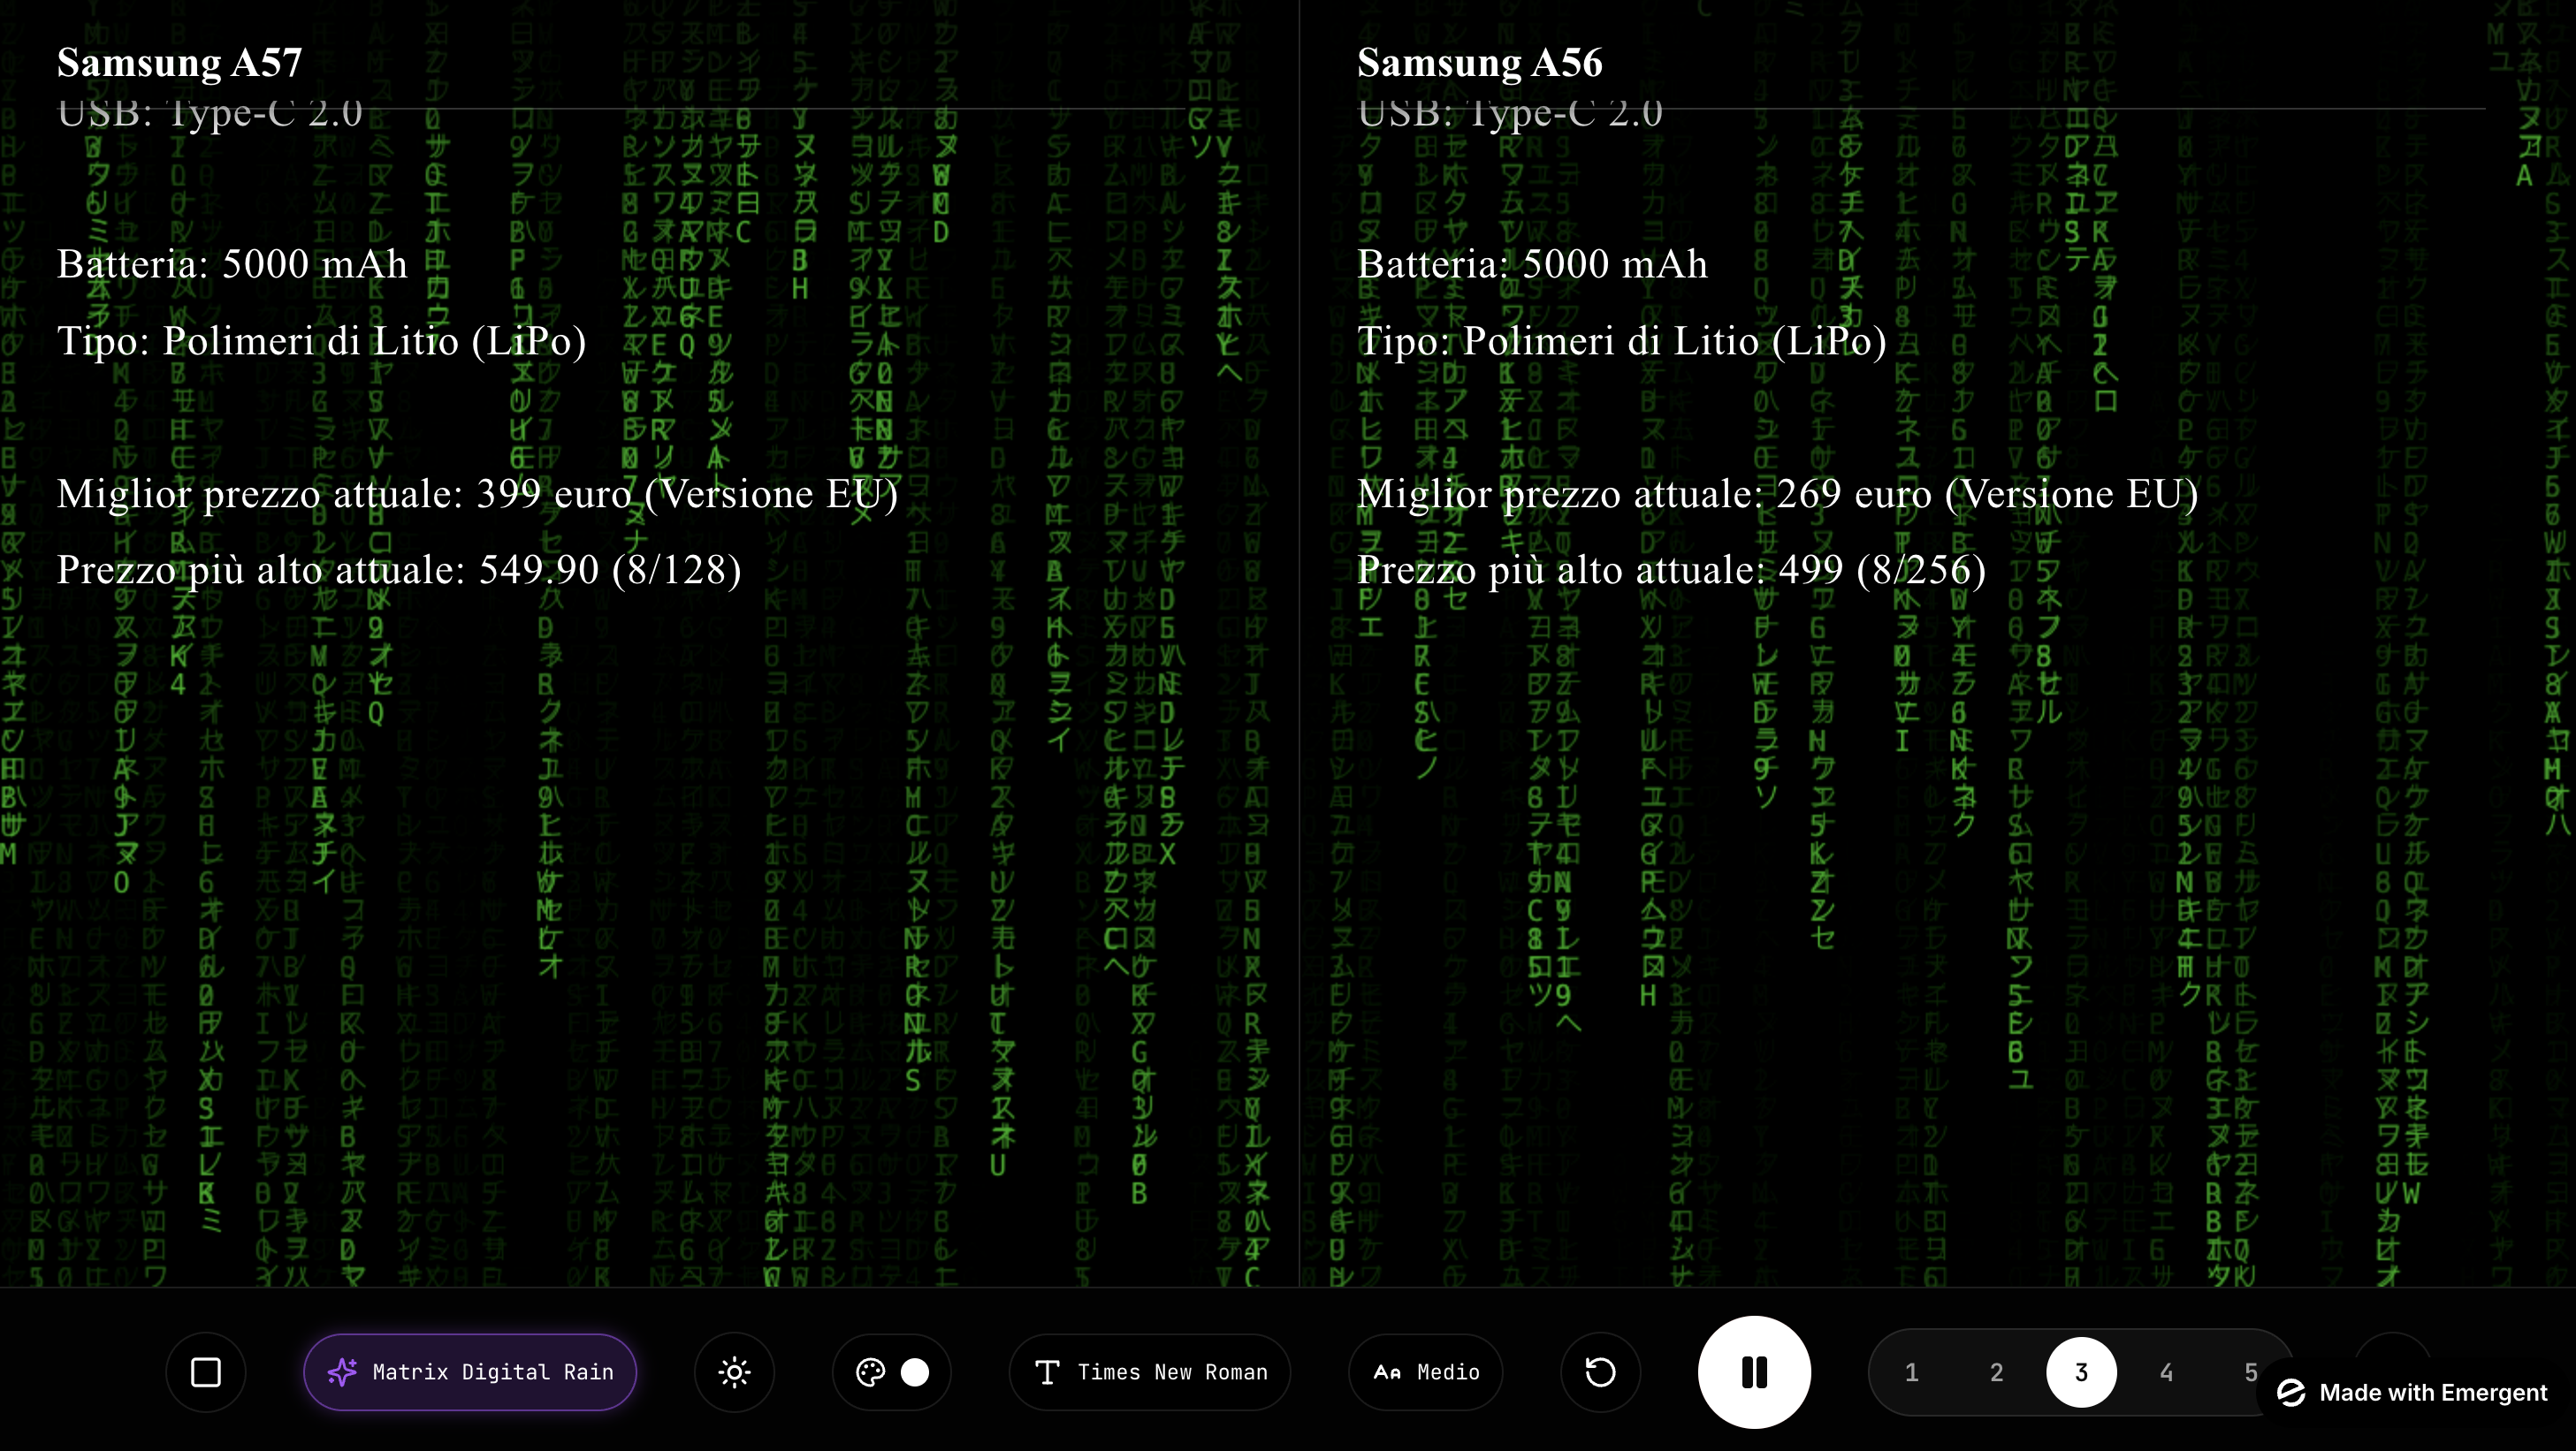Image resolution: width=2576 pixels, height=1451 pixels.
Task: Select speed level 1
Action: coord(1911,1372)
